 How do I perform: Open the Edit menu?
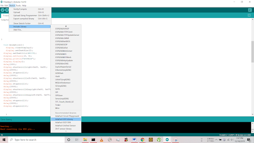point(6,6)
